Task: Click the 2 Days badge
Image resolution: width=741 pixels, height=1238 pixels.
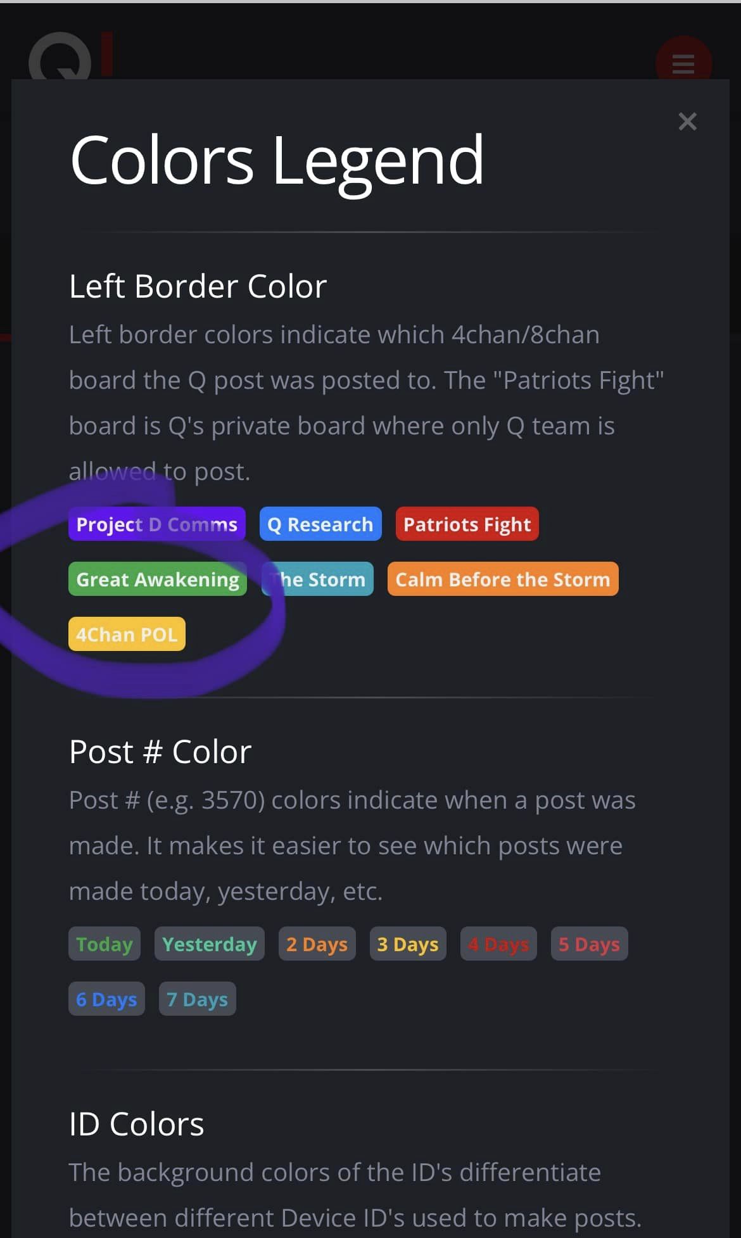Action: tap(317, 944)
